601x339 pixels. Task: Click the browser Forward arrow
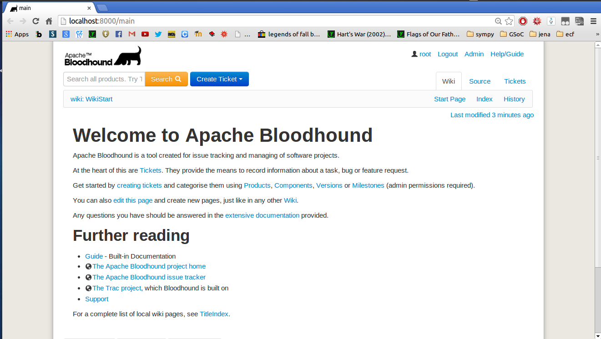coord(23,21)
